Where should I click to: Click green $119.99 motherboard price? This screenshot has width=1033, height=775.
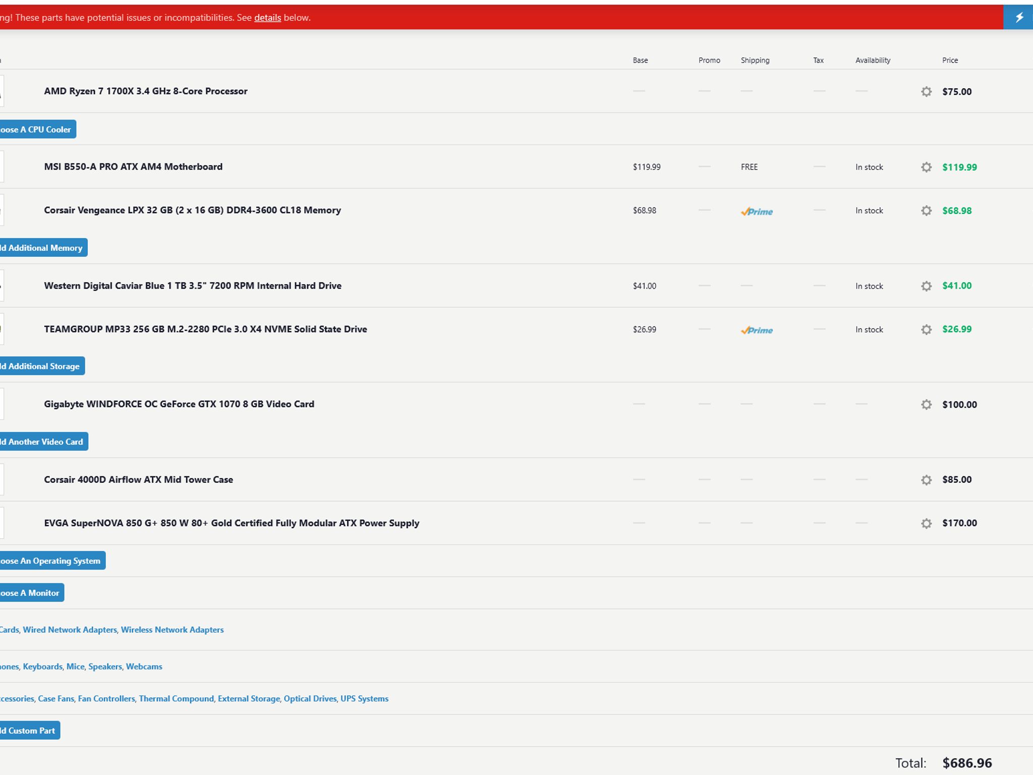(959, 167)
